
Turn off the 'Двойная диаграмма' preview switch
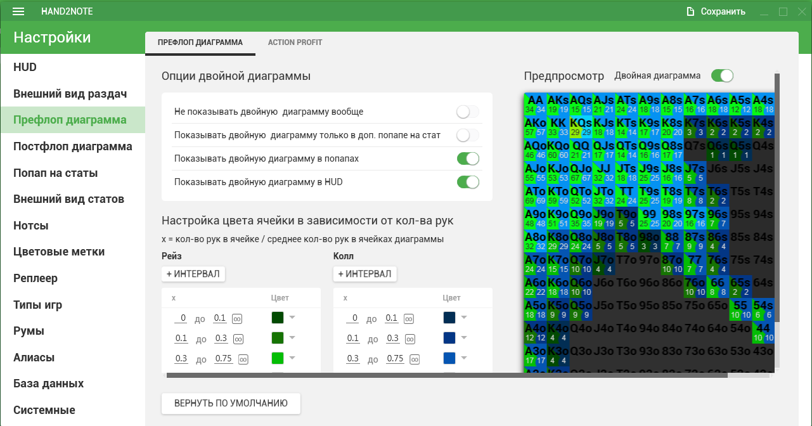(722, 76)
